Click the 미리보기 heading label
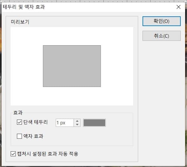The width and height of the screenshot is (187, 167). [x=20, y=22]
